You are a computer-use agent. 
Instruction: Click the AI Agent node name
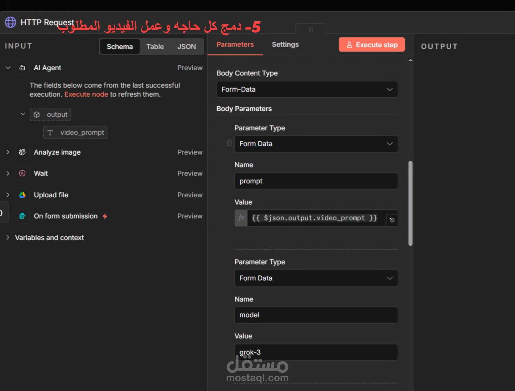click(47, 68)
